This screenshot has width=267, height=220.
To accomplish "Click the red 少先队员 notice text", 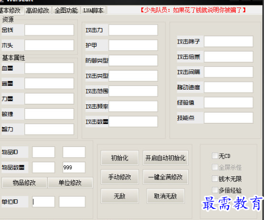I will click(193, 10).
